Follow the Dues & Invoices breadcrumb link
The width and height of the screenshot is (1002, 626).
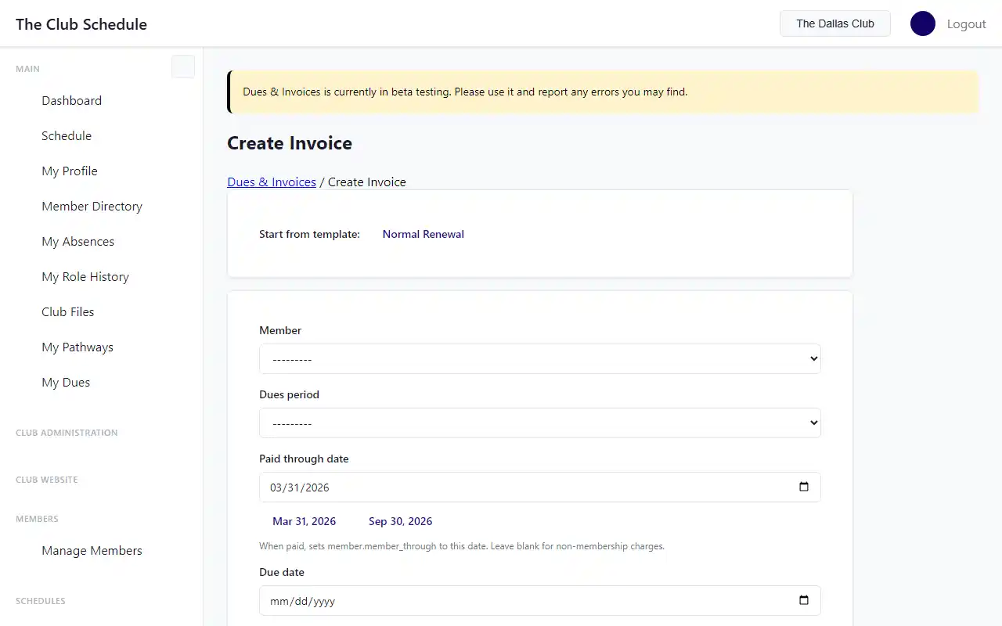272,182
